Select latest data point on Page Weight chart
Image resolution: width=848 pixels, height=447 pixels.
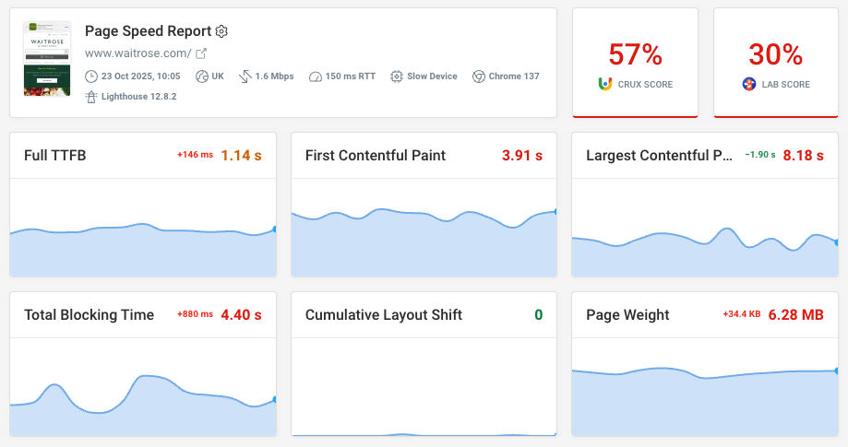click(x=836, y=371)
